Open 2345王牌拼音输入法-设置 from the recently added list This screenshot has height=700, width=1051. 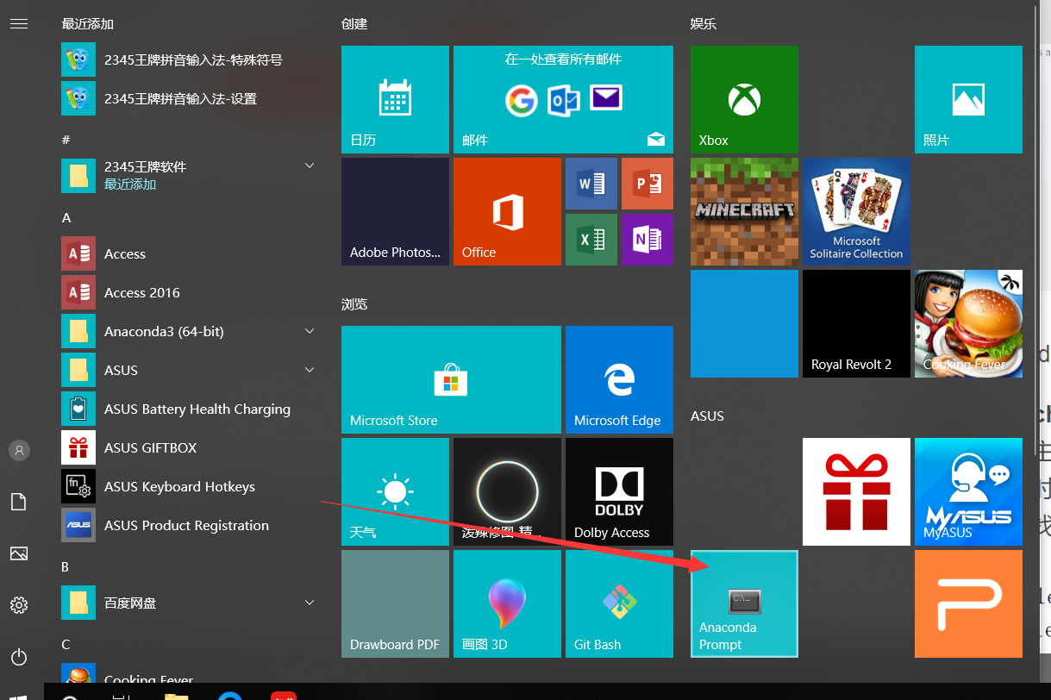pos(191,98)
